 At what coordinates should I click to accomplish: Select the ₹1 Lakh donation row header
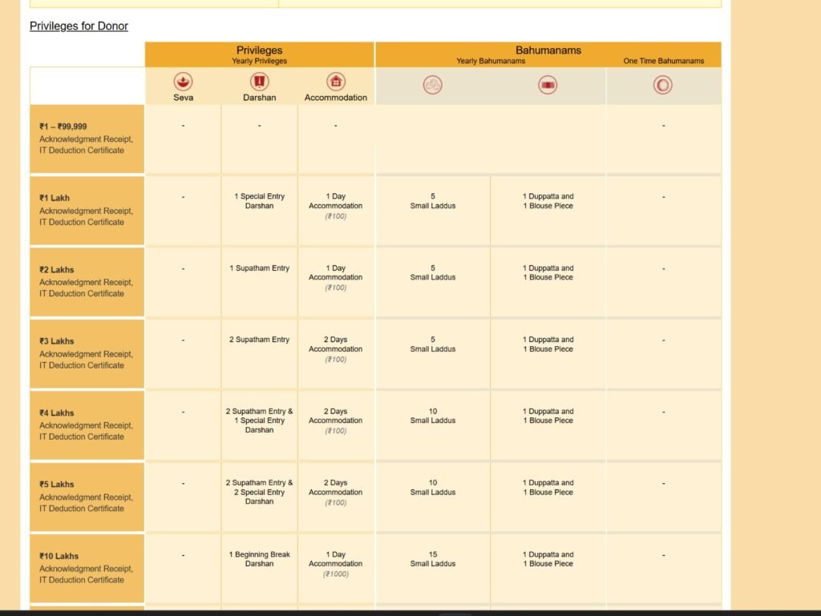click(87, 210)
